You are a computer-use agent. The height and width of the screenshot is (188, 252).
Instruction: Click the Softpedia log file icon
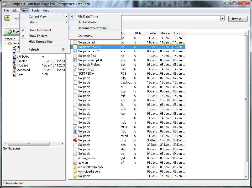click(x=75, y=114)
